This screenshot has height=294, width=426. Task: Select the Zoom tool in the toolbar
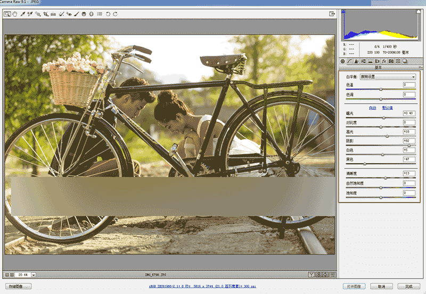(7, 14)
